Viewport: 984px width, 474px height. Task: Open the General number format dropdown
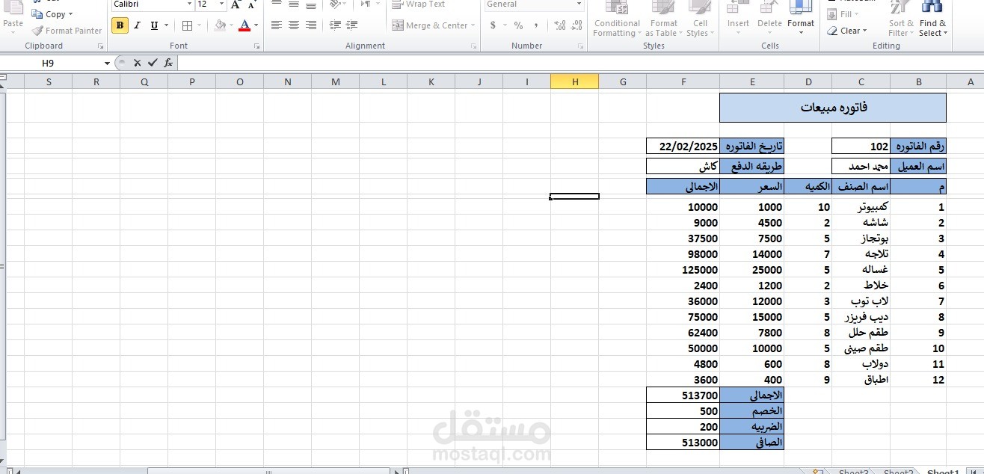coord(579,4)
